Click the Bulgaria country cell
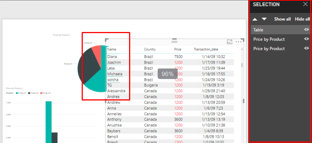 (x=151, y=85)
